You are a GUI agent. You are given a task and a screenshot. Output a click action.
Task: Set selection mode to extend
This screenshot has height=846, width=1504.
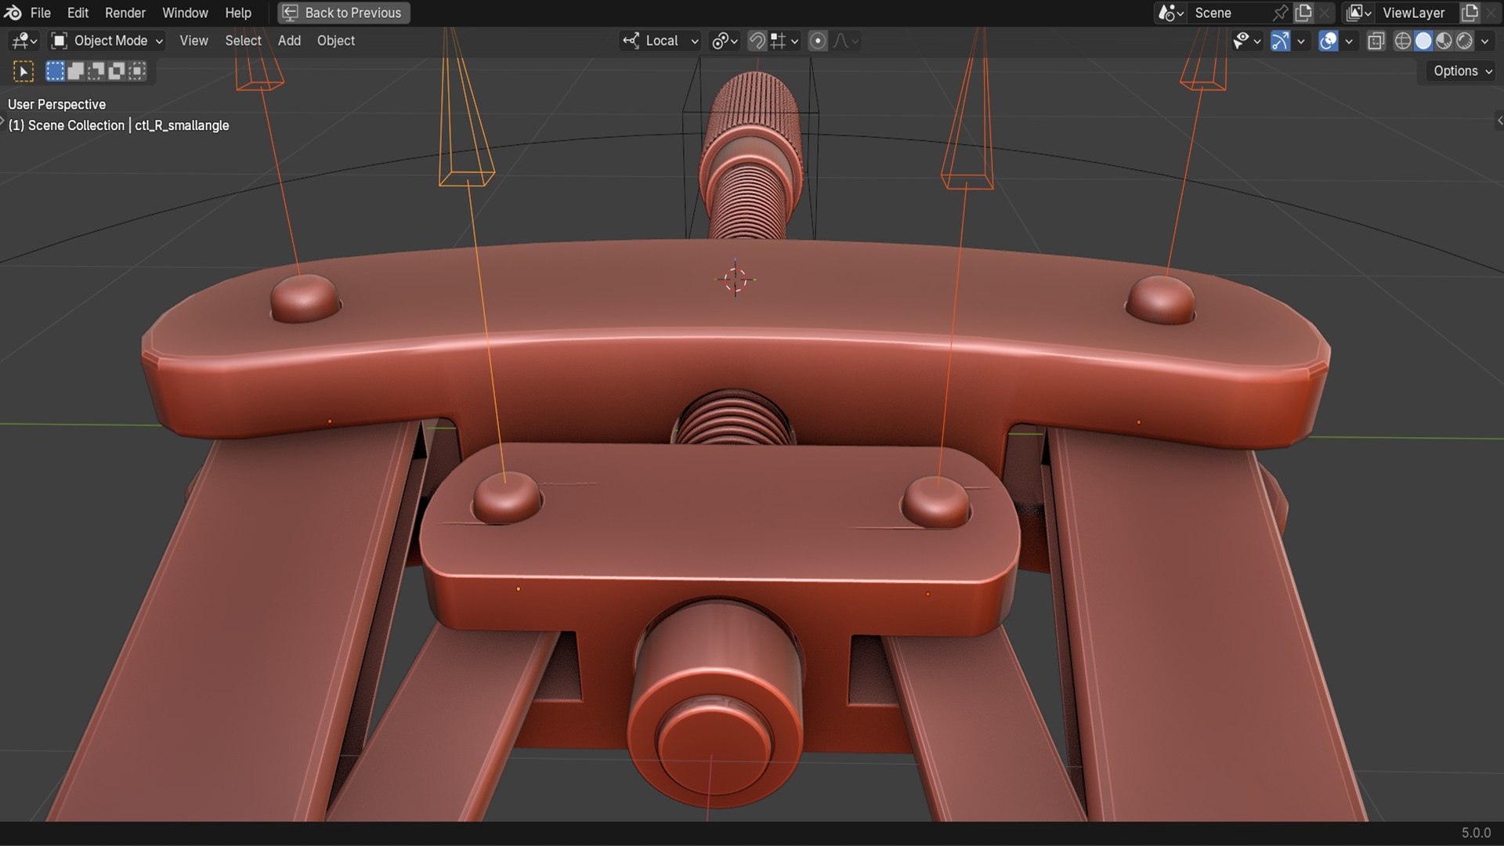pos(76,71)
